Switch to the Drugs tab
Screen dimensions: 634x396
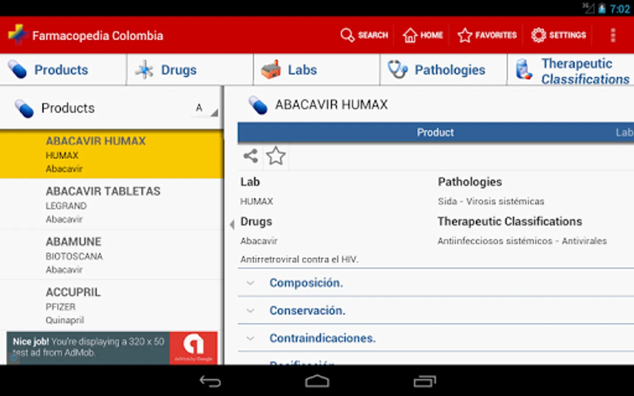pos(190,70)
